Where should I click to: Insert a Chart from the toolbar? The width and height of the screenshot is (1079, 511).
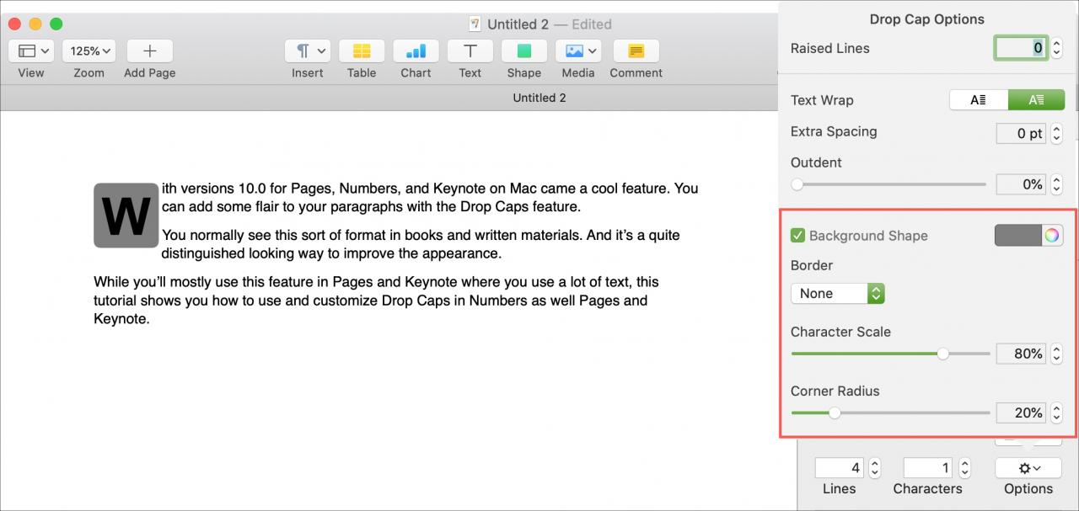(416, 51)
